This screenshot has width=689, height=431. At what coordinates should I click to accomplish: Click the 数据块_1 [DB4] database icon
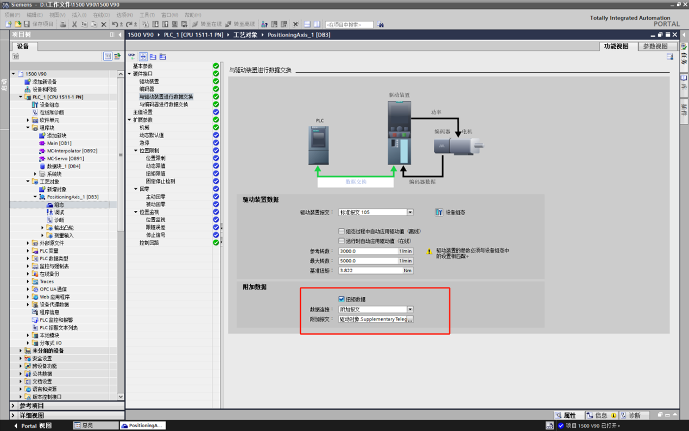click(x=42, y=166)
